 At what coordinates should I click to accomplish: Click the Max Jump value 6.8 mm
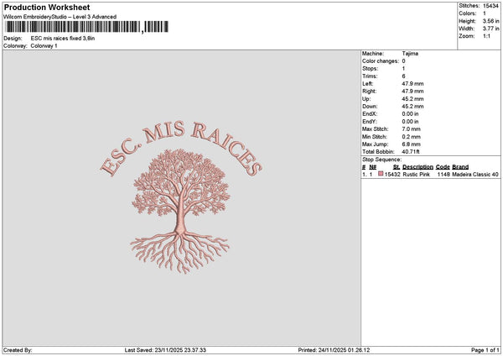[412, 144]
